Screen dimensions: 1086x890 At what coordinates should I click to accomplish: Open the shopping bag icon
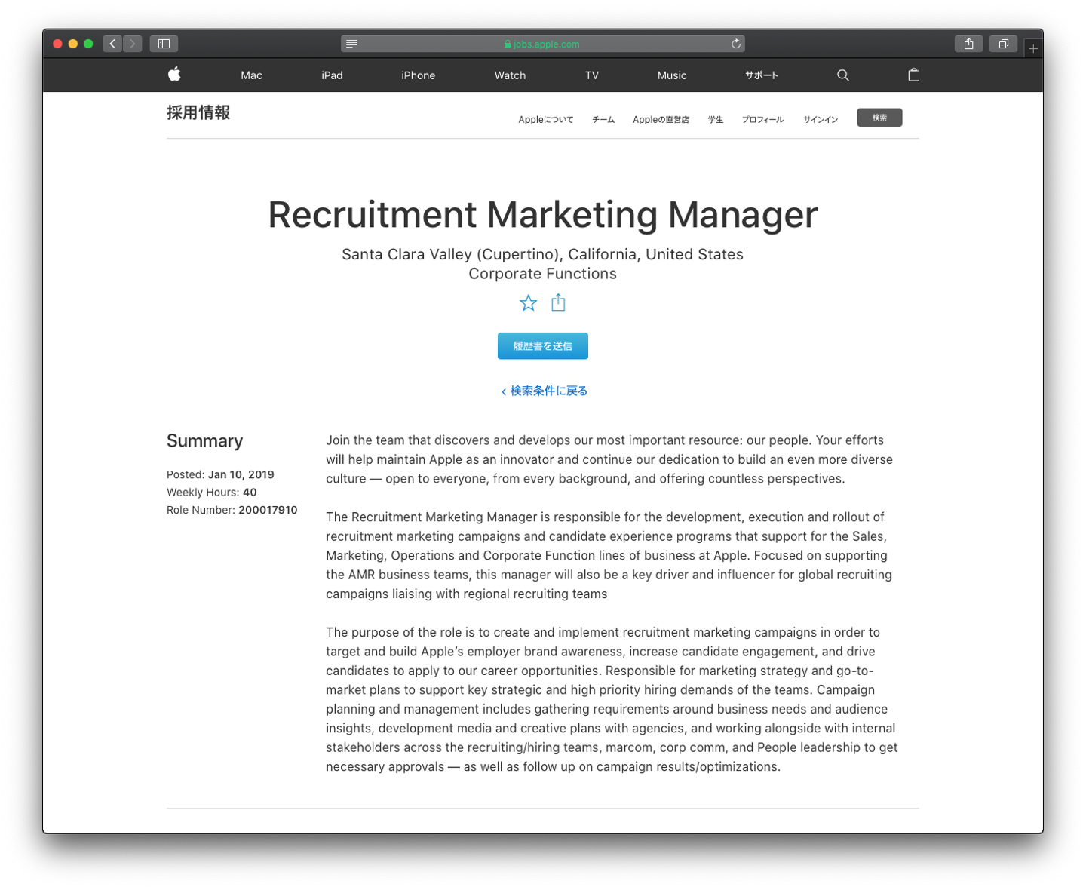pyautogui.click(x=913, y=75)
